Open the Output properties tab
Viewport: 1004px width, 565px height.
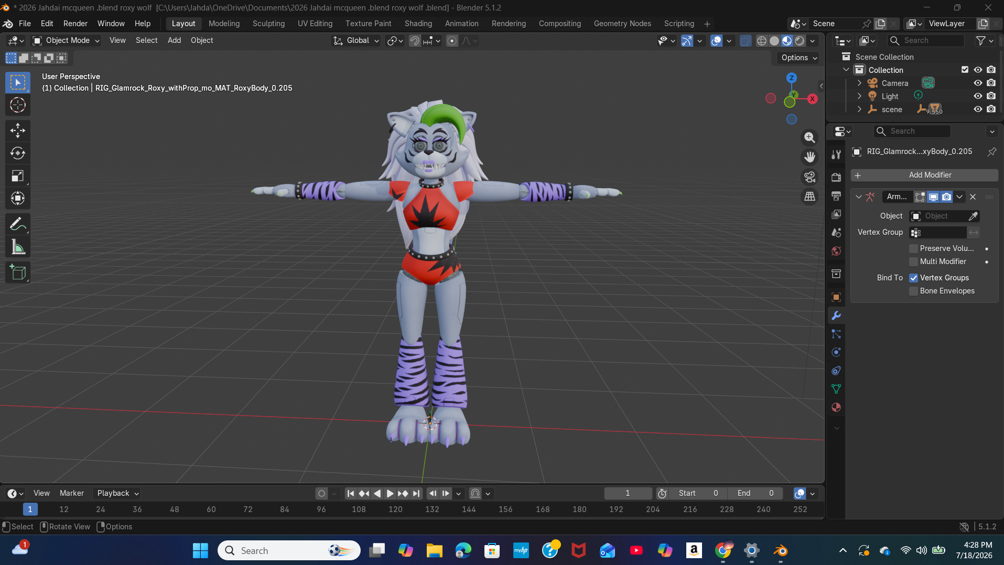coord(836,195)
